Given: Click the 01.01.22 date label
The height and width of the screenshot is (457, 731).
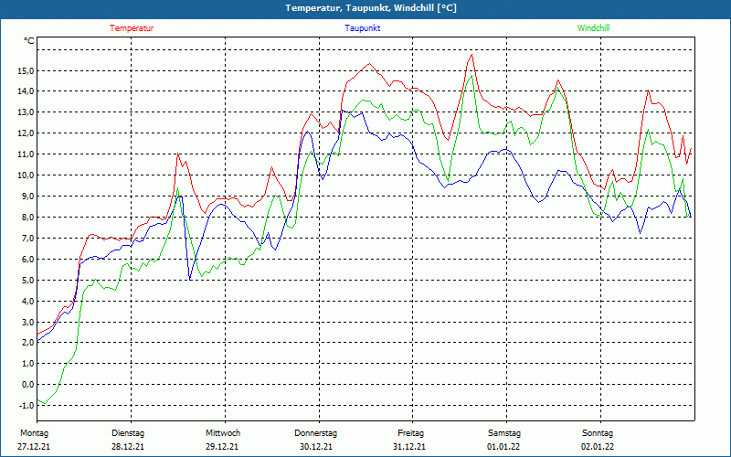Looking at the screenshot, I should coord(503,447).
